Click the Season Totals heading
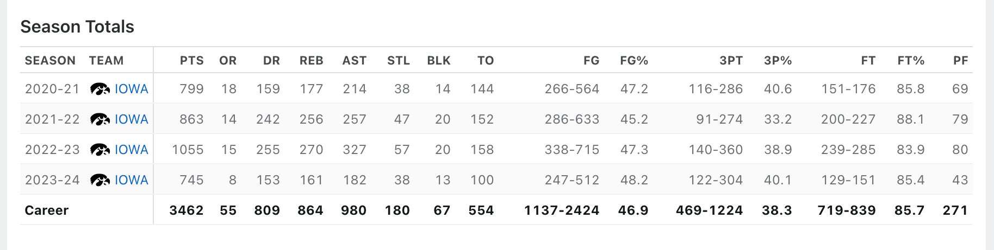Screen dimensions: 994x250 point(77,27)
